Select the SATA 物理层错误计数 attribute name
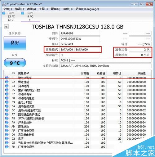 coord(31,119)
